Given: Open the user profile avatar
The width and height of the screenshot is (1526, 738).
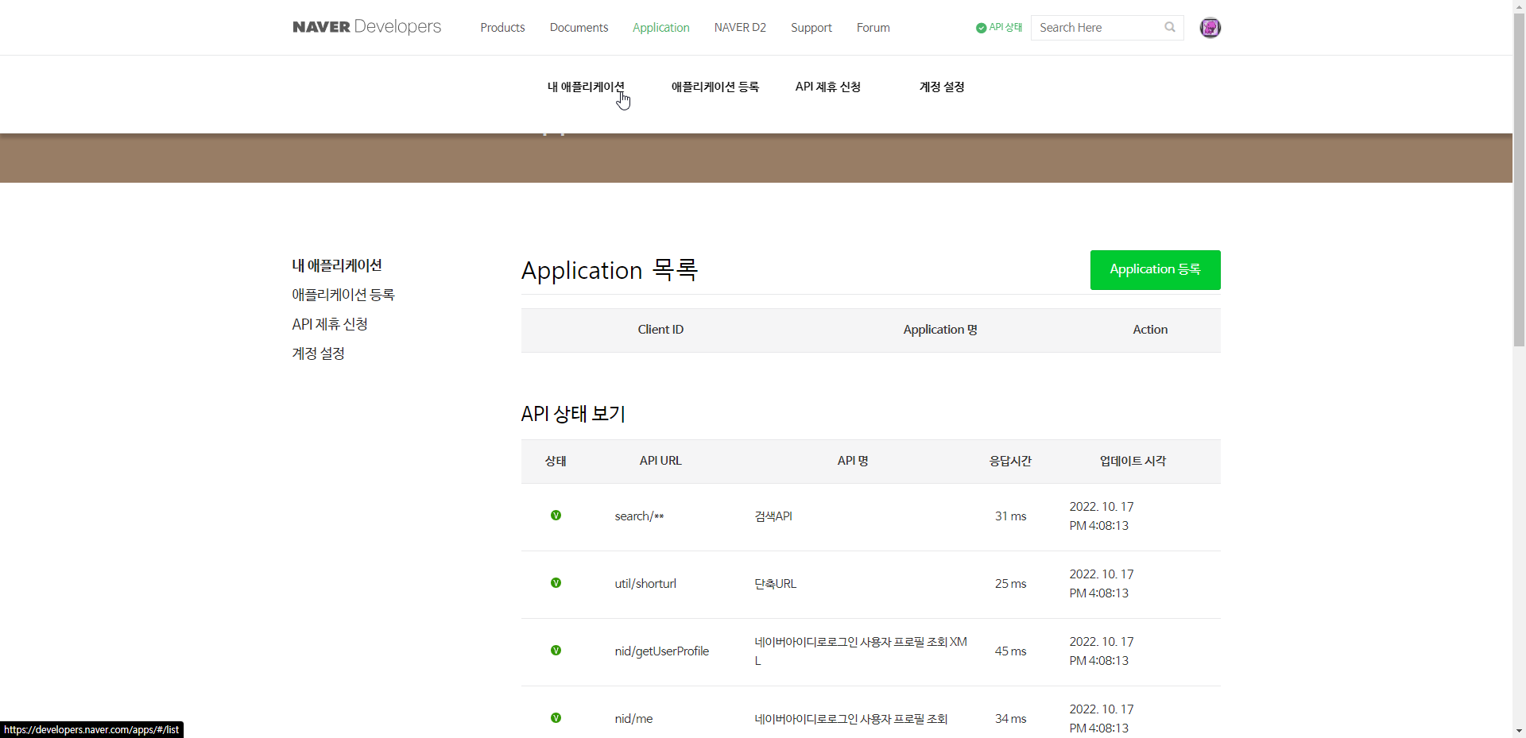Looking at the screenshot, I should tap(1210, 28).
